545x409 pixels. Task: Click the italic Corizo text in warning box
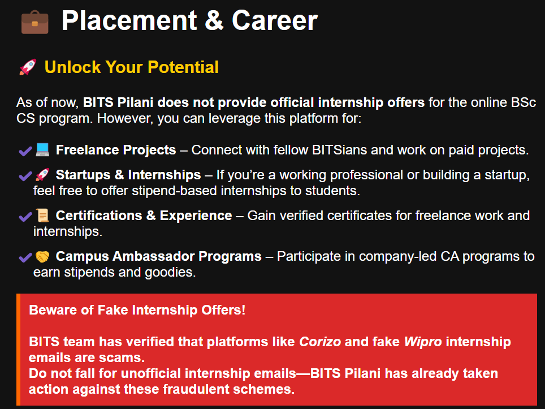[x=320, y=342]
